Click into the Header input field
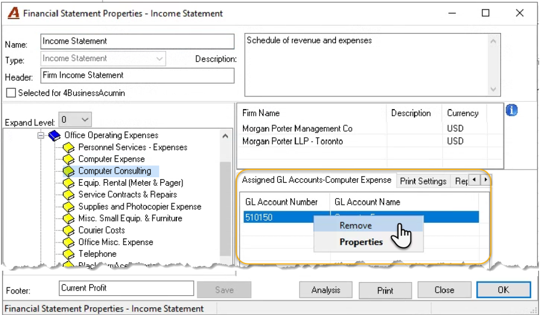This screenshot has width=540, height=315. [137, 75]
